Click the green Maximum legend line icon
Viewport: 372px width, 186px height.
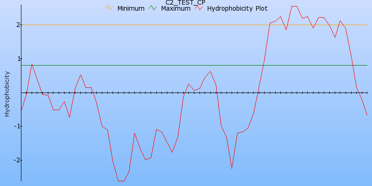pos(153,8)
